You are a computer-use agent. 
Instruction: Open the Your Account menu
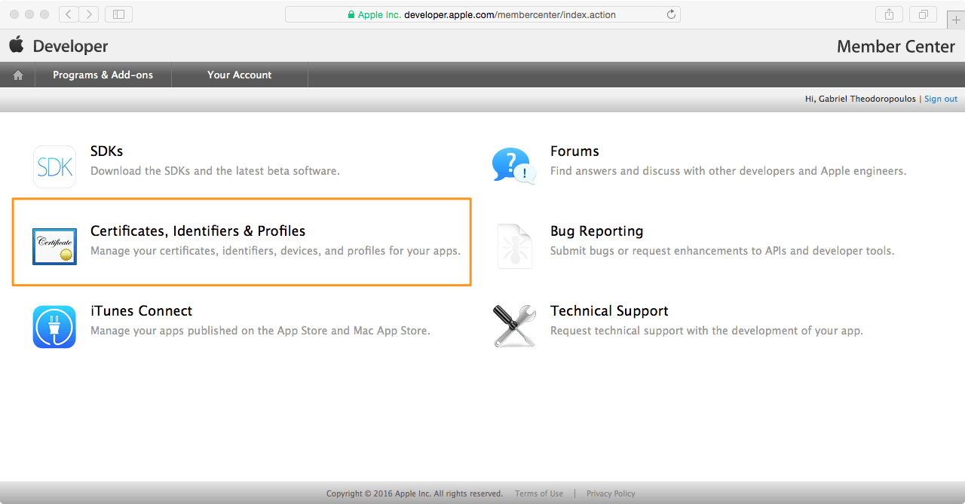tap(240, 75)
